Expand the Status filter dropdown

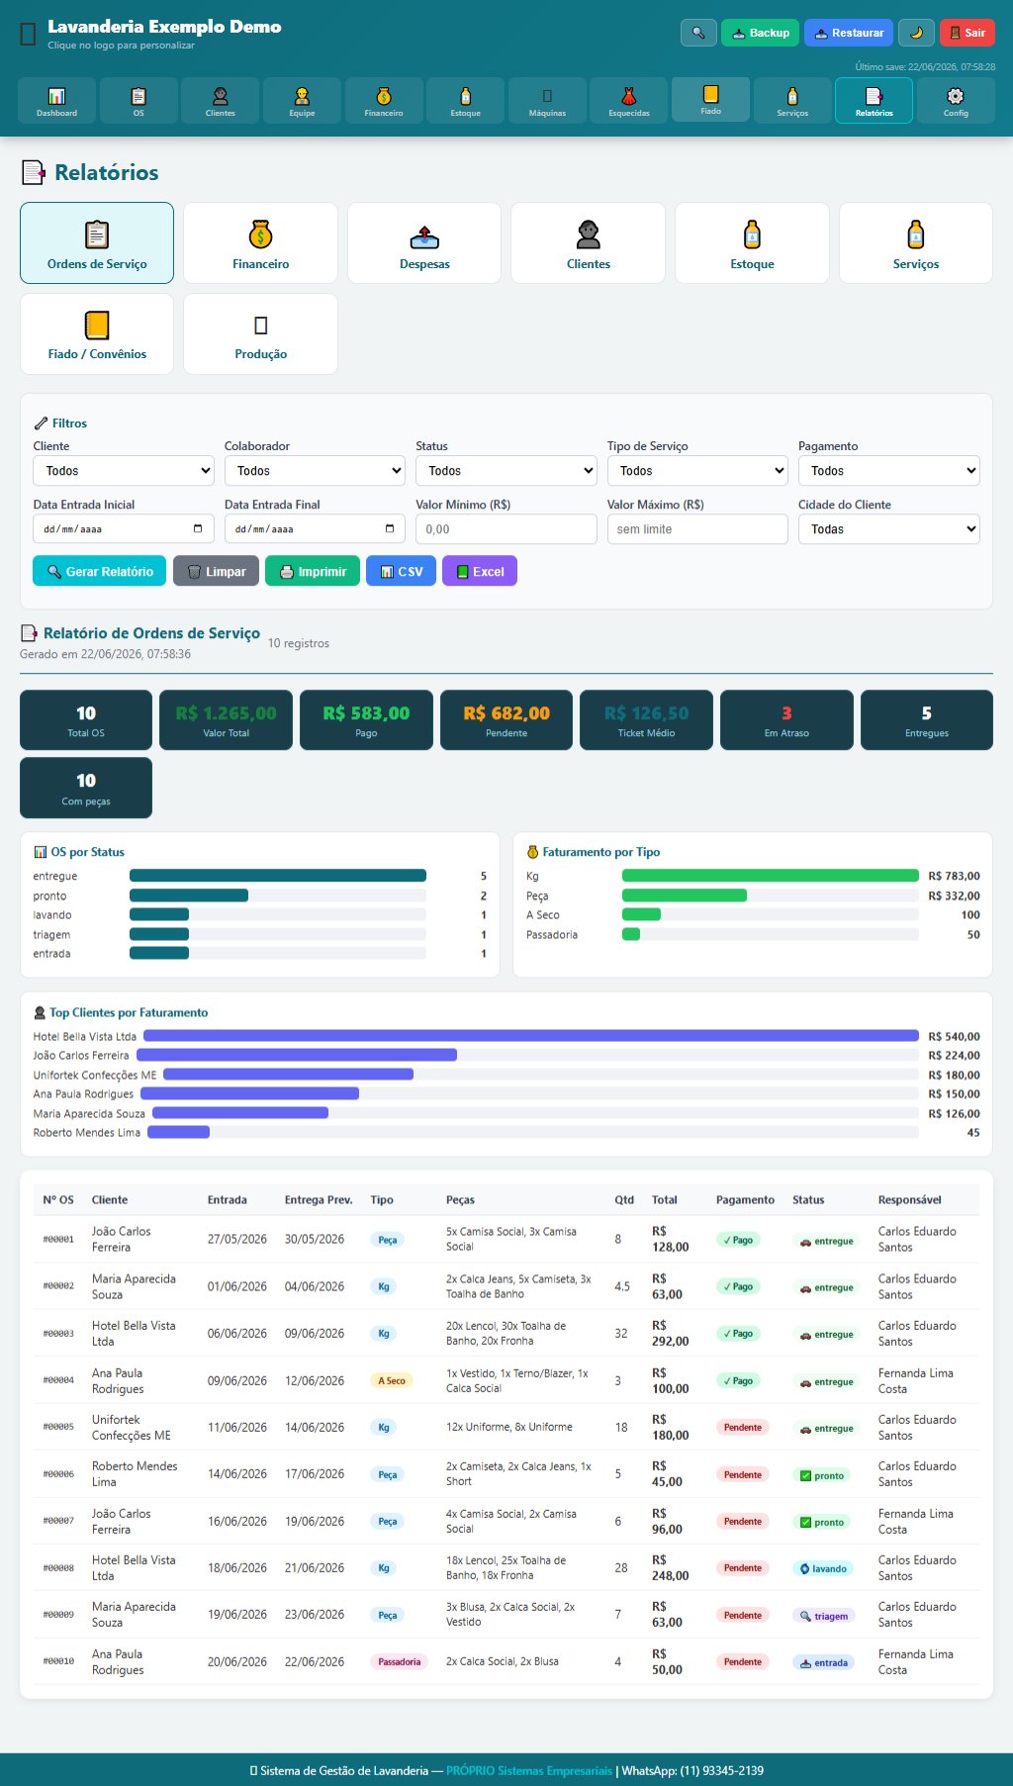coord(506,471)
